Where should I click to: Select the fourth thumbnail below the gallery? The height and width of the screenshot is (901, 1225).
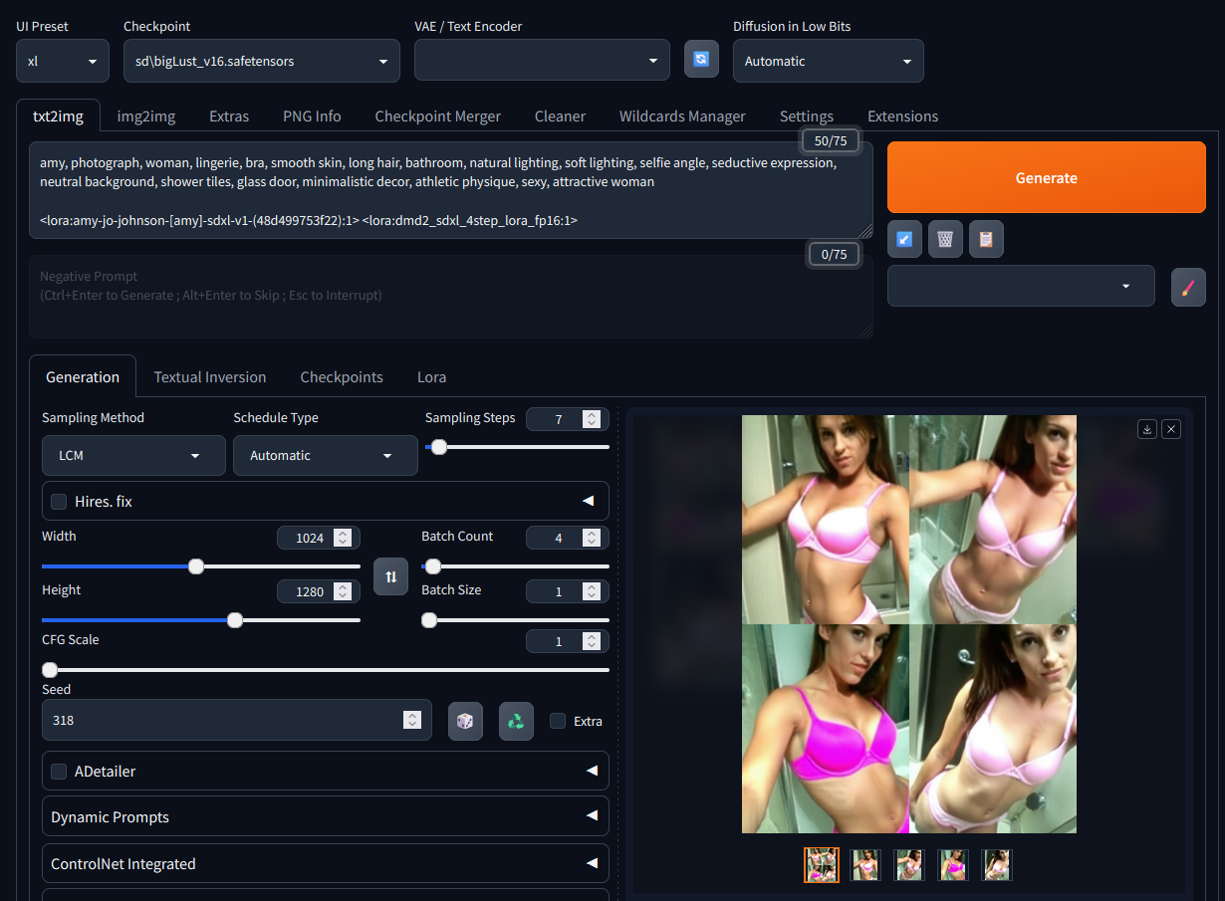click(x=953, y=865)
